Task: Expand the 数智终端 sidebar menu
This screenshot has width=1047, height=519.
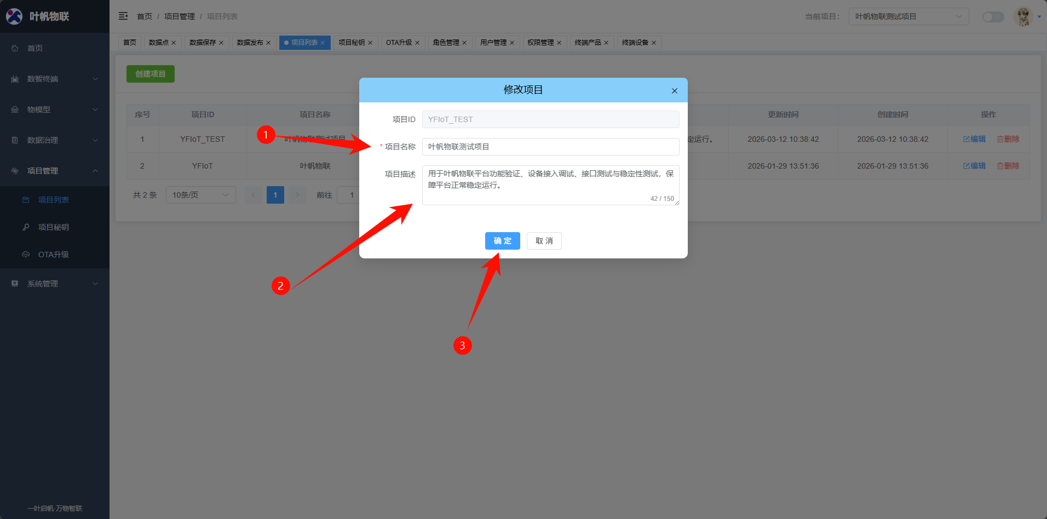Action: point(55,79)
